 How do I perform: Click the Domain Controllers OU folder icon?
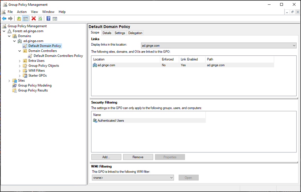tap(25, 51)
